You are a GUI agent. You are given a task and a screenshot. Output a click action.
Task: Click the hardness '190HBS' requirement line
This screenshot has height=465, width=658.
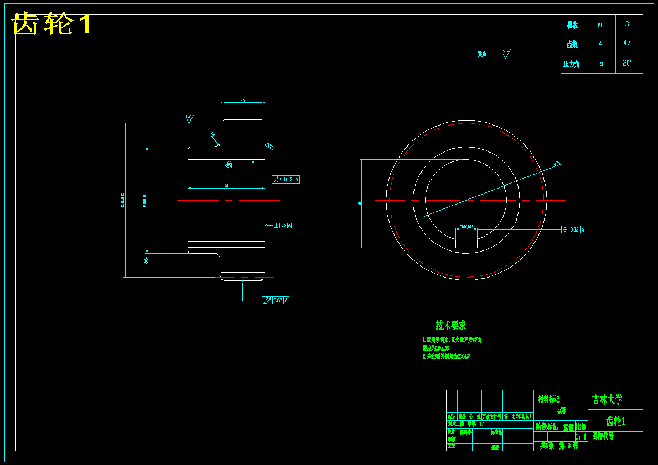(436, 348)
